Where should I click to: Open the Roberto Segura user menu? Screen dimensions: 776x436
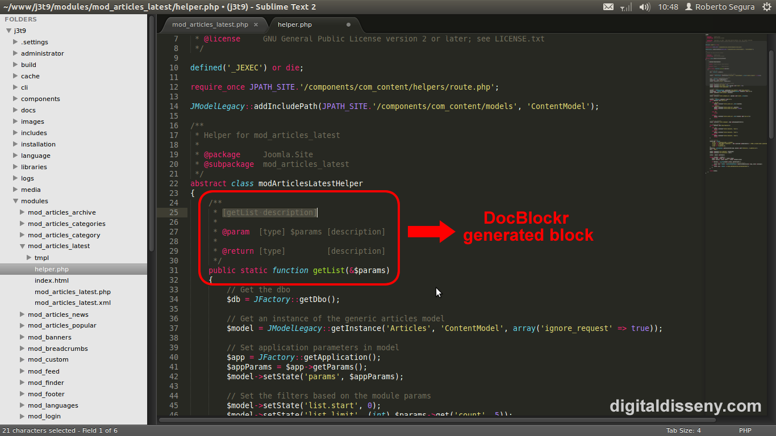tap(719, 7)
